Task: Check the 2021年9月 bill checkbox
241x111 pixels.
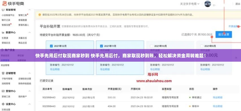Action: click(202, 46)
